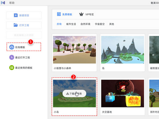Filter templates by 自然环境
Screen dimensions: 159x119
[x=85, y=24]
